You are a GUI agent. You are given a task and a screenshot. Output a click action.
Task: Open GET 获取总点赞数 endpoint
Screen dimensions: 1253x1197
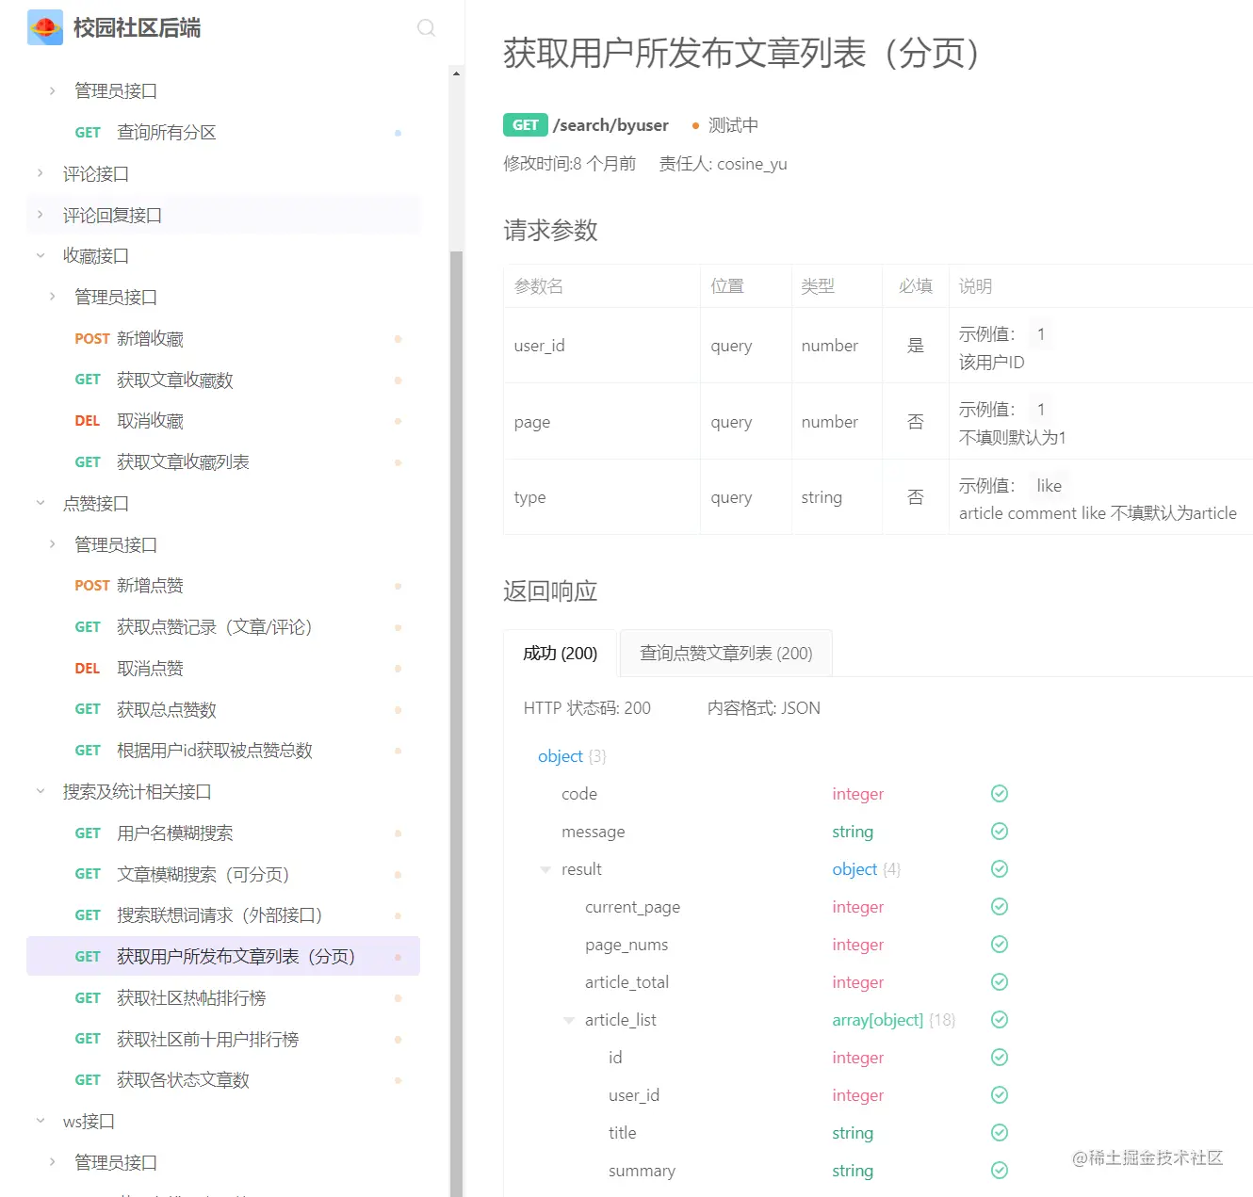click(223, 709)
